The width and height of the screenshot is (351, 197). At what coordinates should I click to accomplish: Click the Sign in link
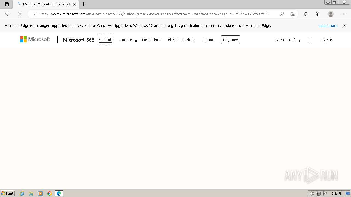(x=327, y=40)
